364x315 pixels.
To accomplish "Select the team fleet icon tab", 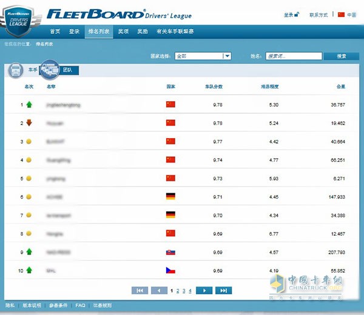I will click(x=50, y=70).
